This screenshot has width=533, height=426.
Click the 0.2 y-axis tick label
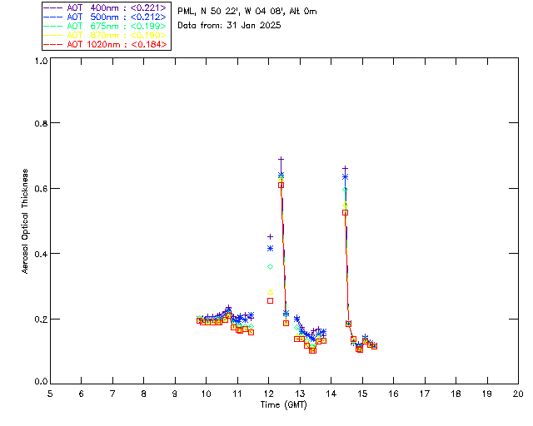pyautogui.click(x=41, y=319)
